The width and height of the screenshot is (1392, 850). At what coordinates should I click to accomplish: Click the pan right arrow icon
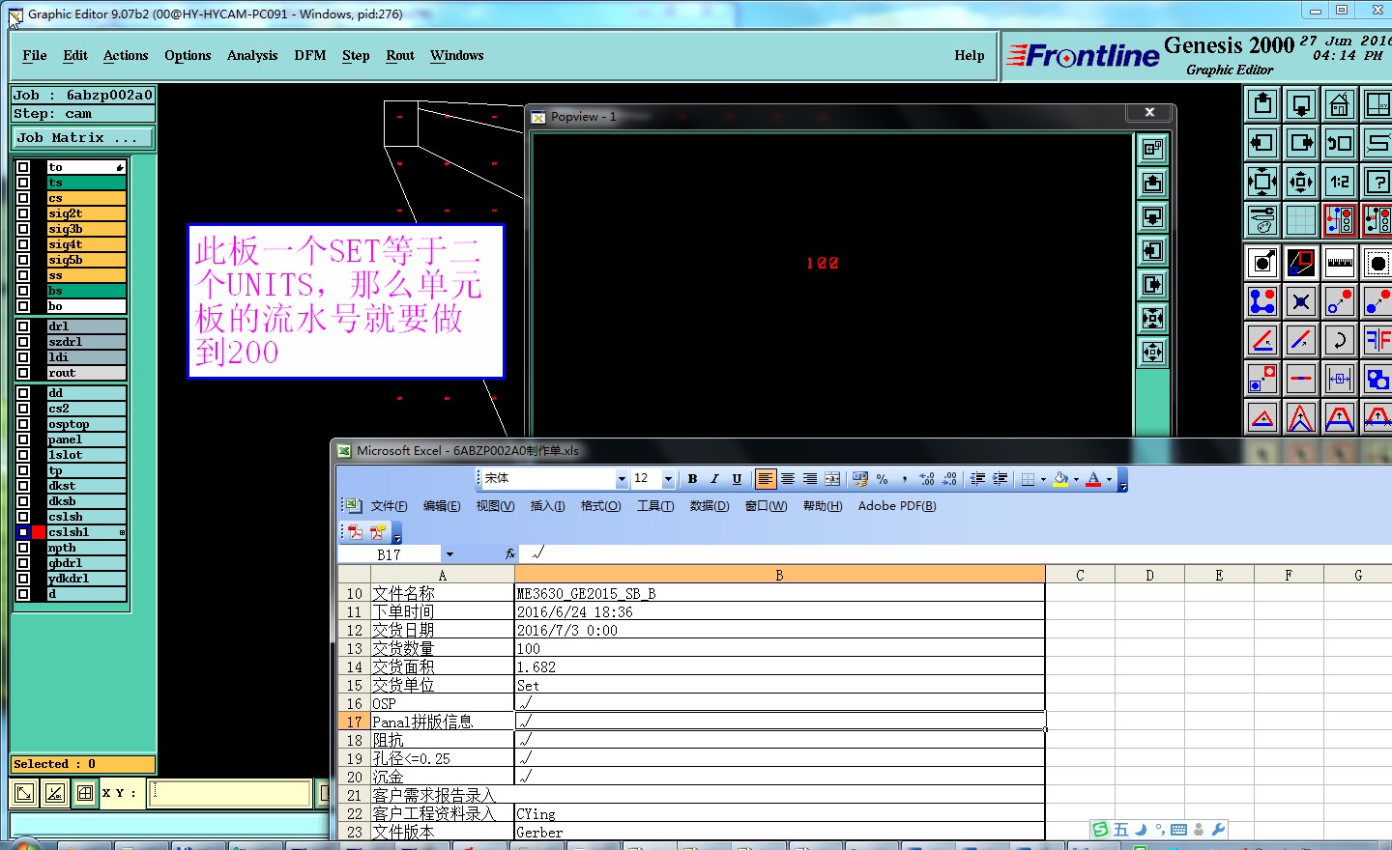[1301, 143]
